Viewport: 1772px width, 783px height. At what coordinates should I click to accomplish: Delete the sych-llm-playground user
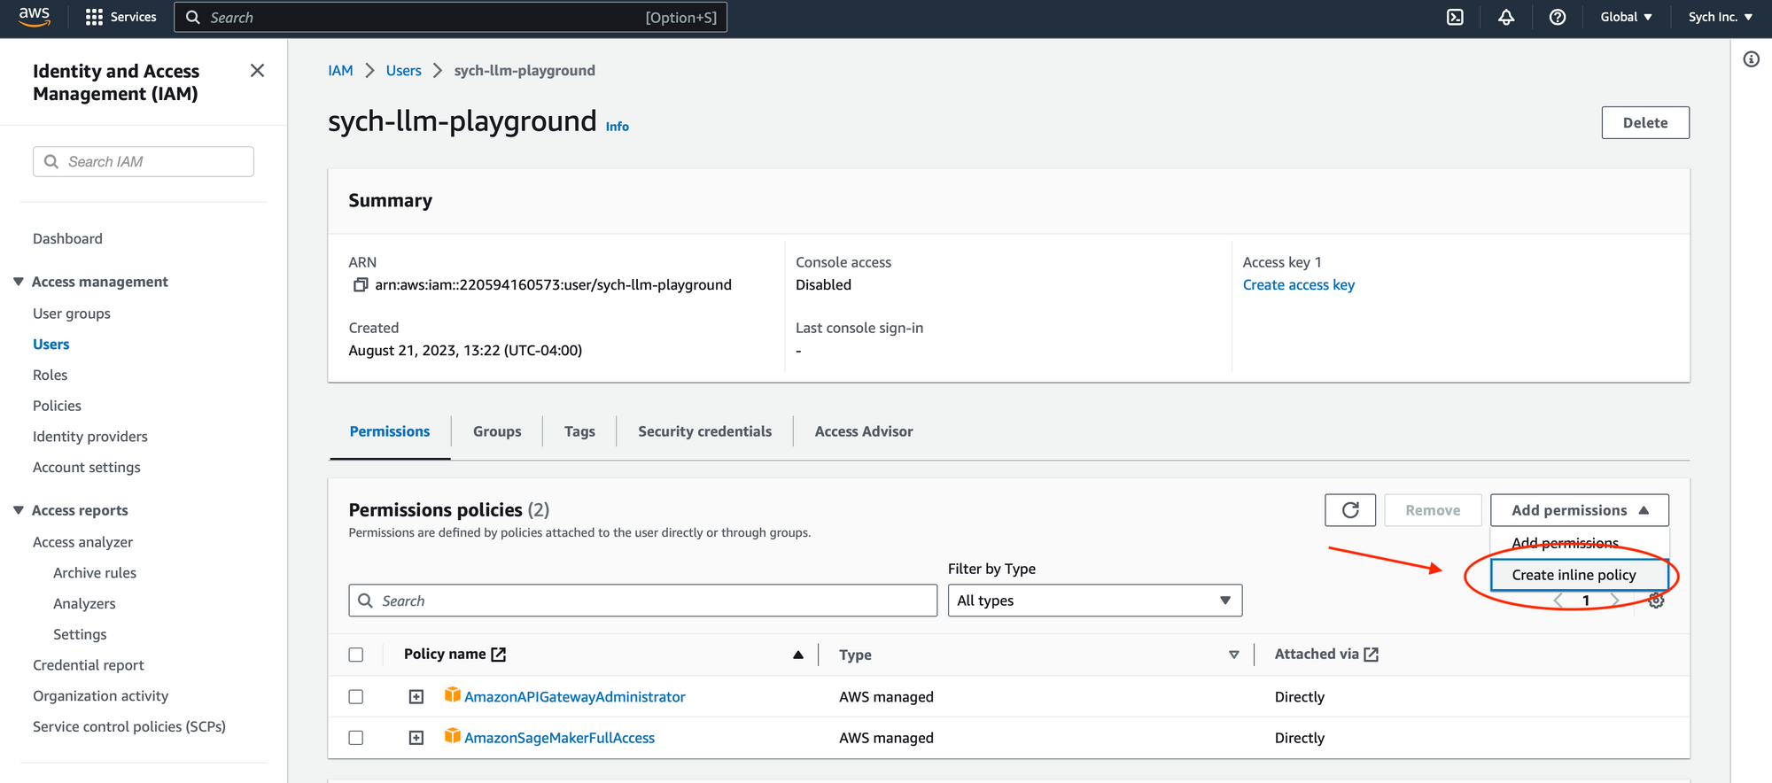1645,123
